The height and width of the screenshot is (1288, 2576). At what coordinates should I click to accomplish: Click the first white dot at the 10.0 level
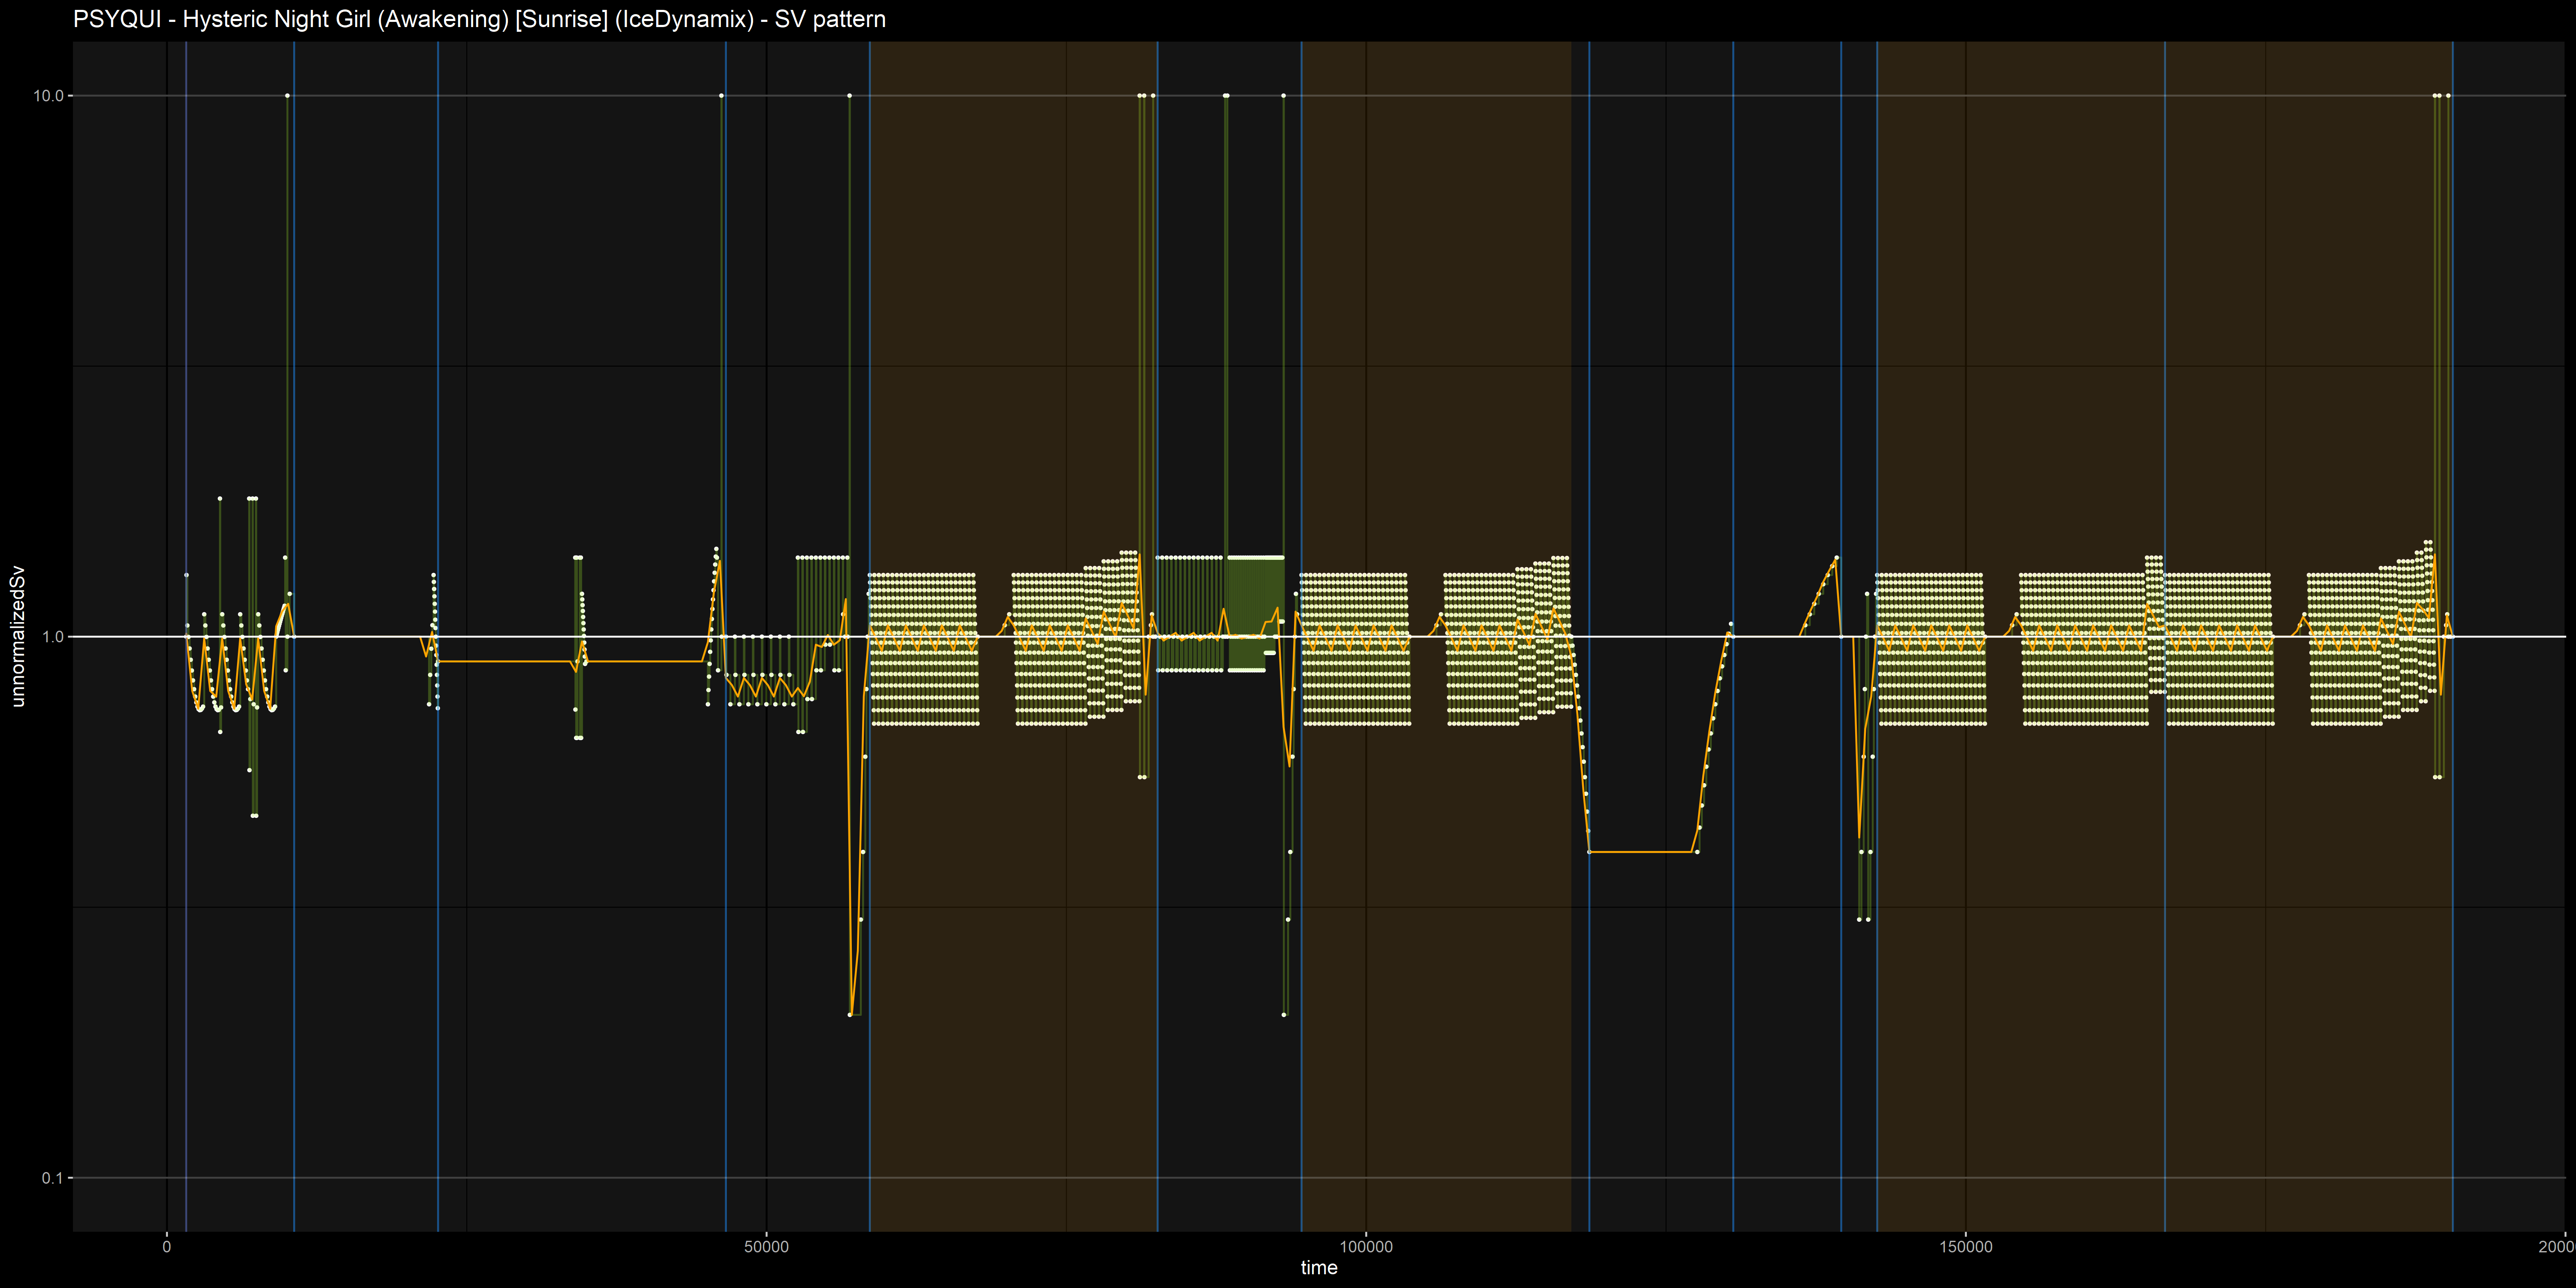coord(287,96)
